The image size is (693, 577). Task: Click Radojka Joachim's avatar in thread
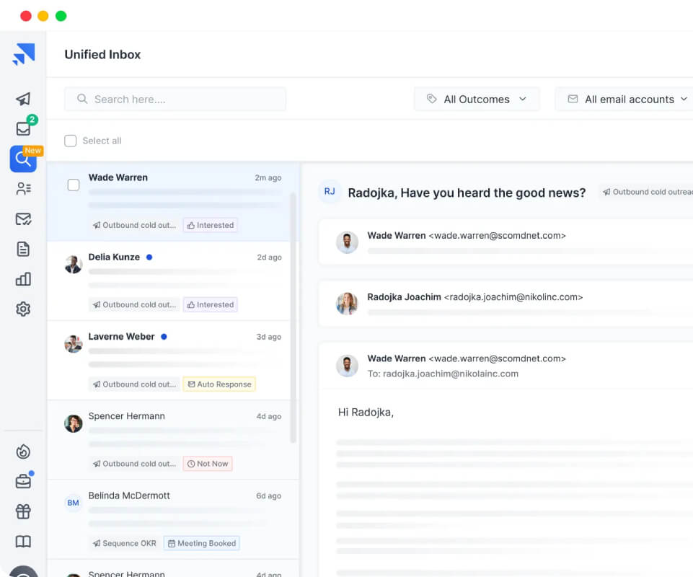347,304
